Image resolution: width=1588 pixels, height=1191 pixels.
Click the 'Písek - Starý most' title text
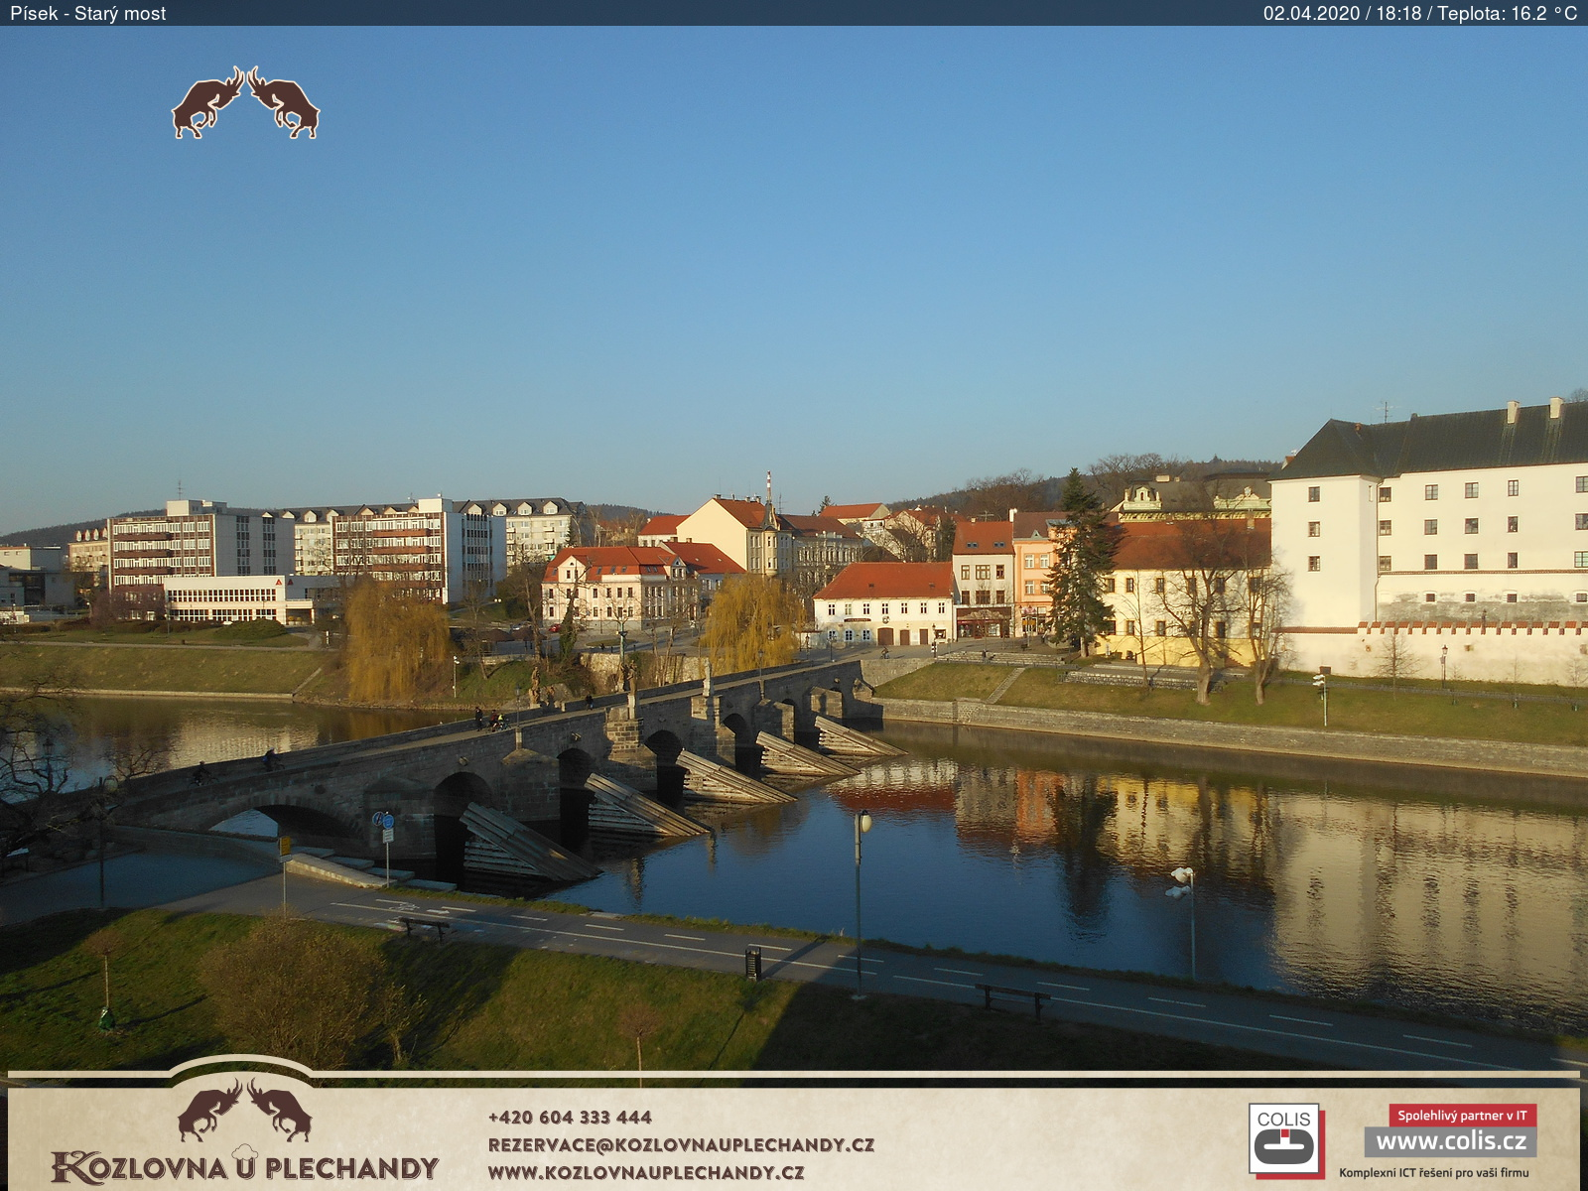(x=88, y=13)
